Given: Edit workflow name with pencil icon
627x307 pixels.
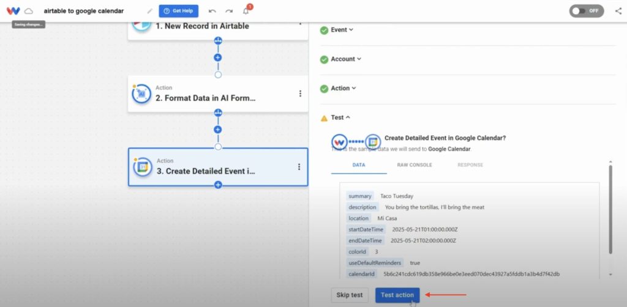Looking at the screenshot, I should (150, 11).
